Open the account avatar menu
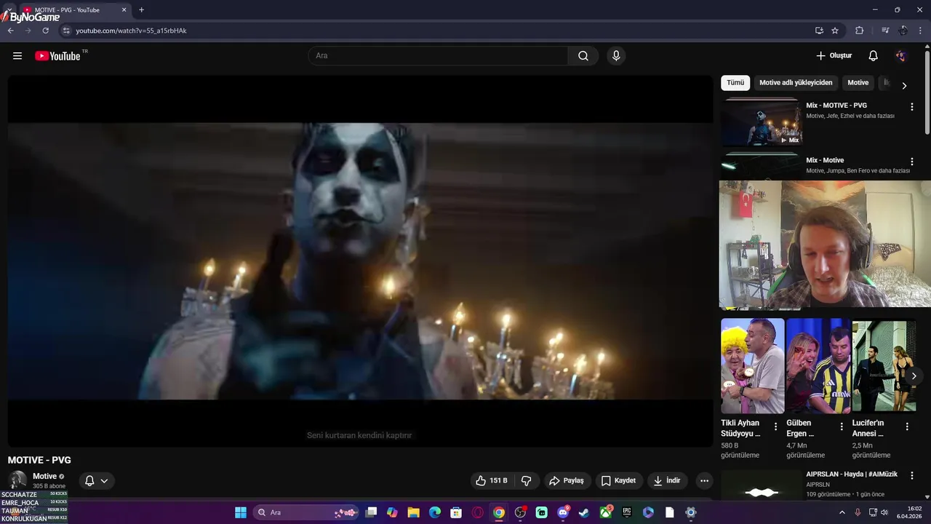The width and height of the screenshot is (931, 524). coord(900,56)
